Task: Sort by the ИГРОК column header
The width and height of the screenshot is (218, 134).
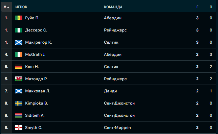Action: (x=21, y=7)
